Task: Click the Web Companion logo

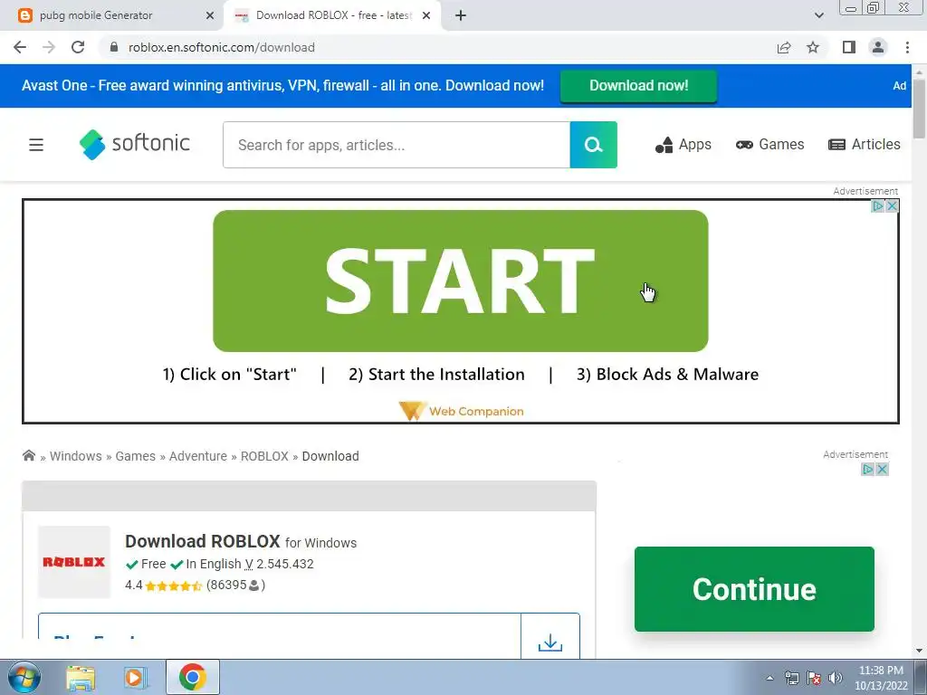Action: point(461,411)
